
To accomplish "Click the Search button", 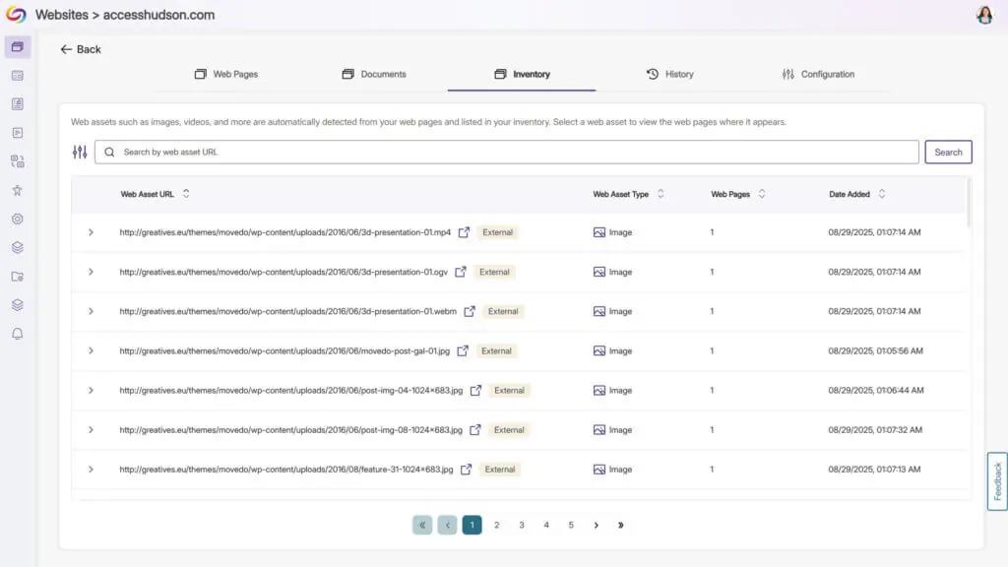I will [948, 152].
